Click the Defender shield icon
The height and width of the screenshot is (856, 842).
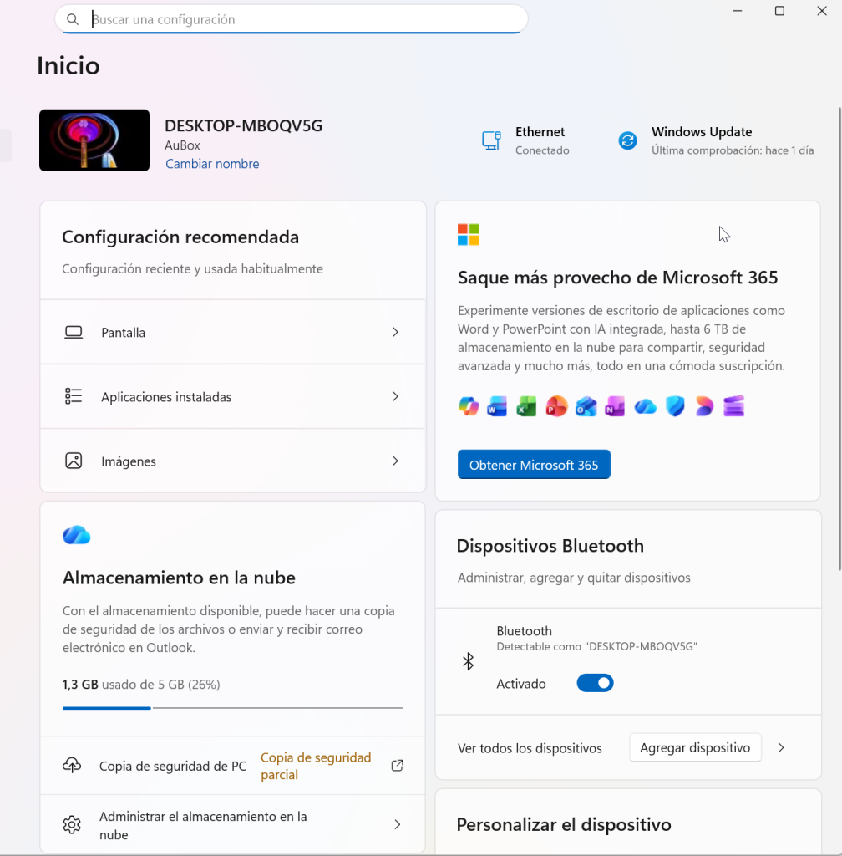675,407
